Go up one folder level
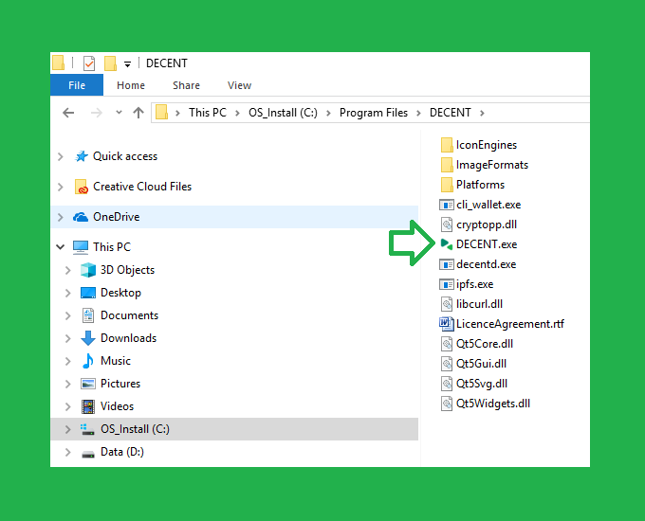Image resolution: width=645 pixels, height=521 pixels. click(138, 113)
